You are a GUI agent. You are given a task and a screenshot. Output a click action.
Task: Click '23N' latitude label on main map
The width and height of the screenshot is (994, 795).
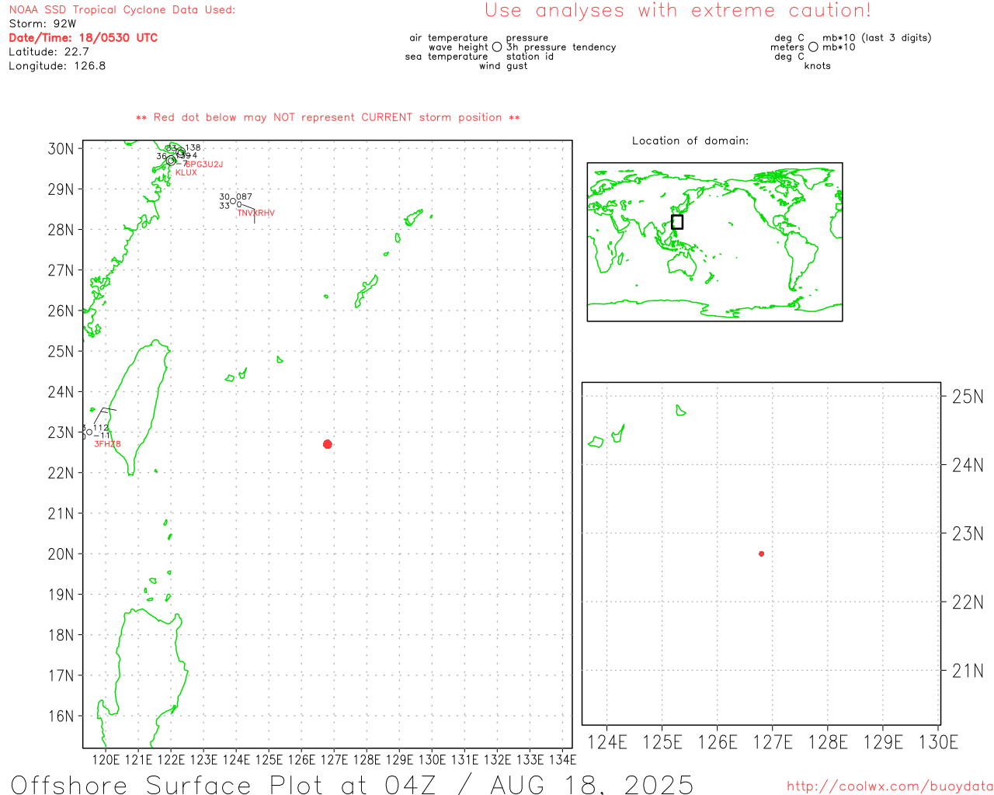click(x=61, y=432)
